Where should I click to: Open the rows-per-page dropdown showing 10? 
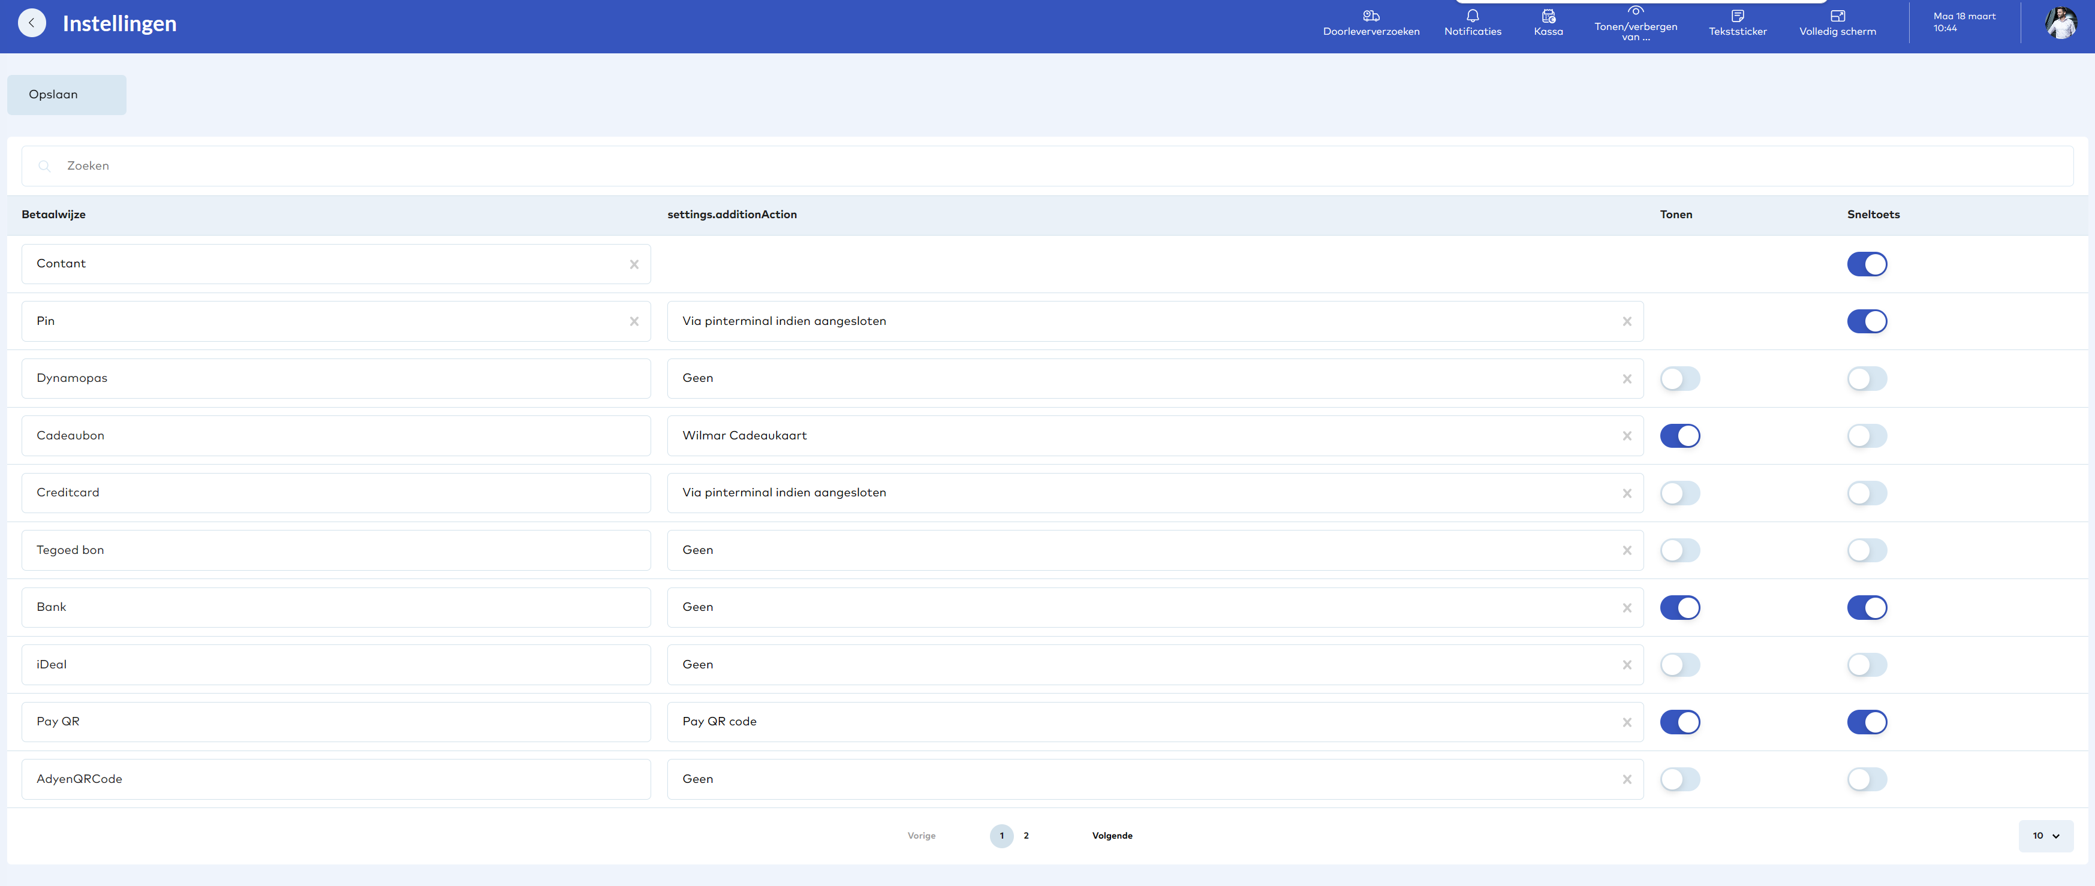pyautogui.click(x=2045, y=836)
